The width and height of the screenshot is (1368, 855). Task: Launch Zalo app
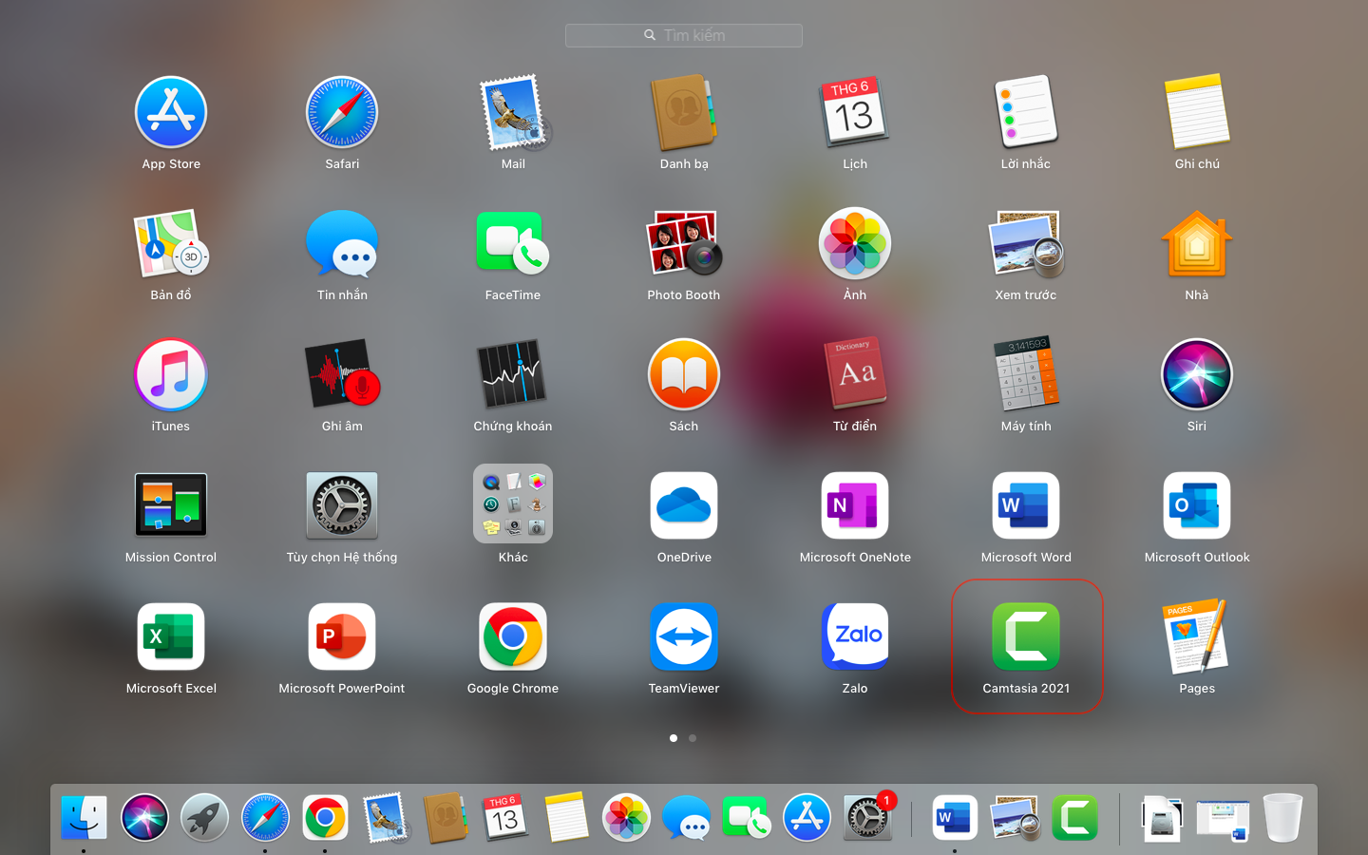(x=855, y=636)
